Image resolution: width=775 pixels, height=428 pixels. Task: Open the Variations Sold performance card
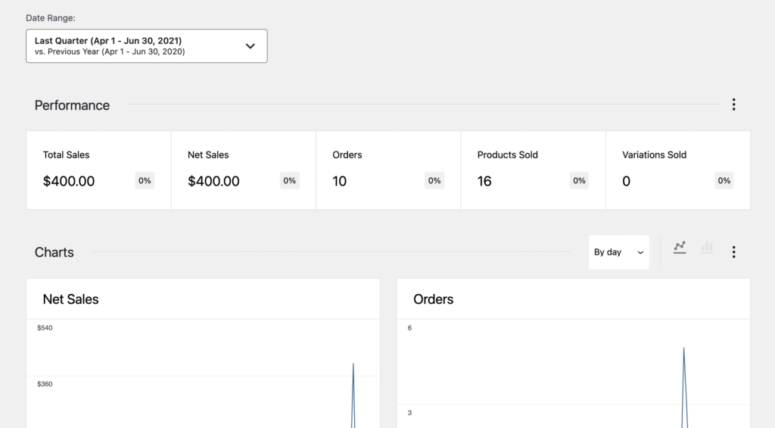(677, 170)
